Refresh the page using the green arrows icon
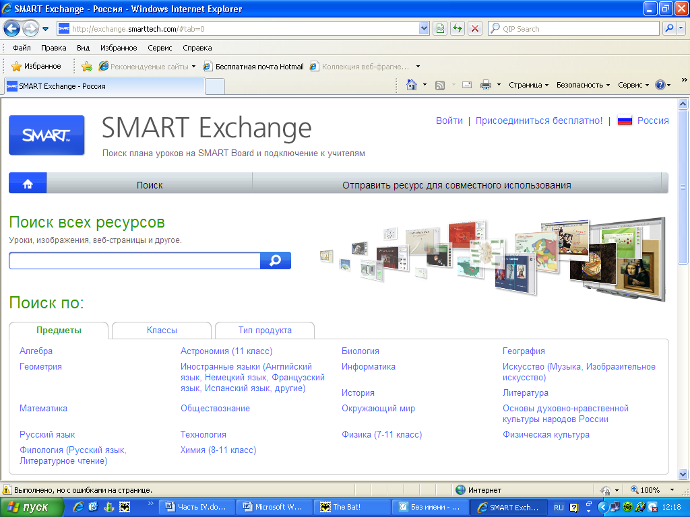690x517 pixels. 458,29
